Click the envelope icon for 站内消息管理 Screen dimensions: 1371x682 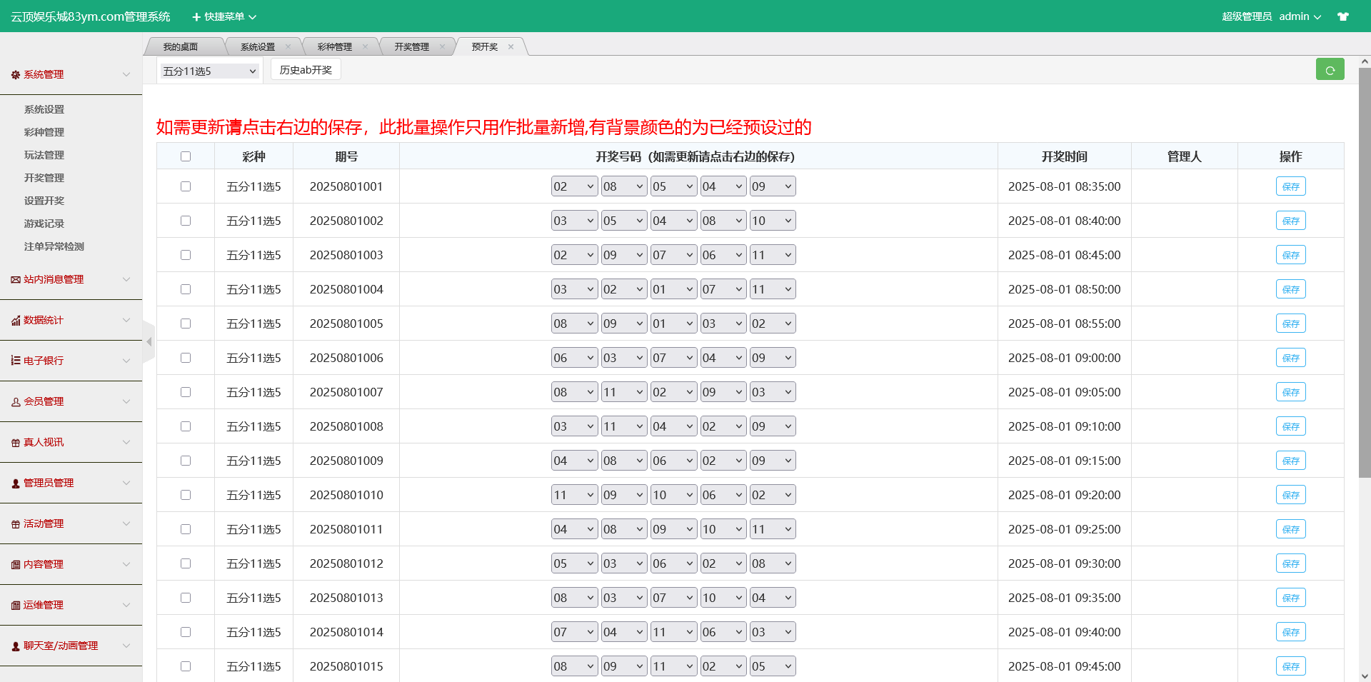click(15, 280)
